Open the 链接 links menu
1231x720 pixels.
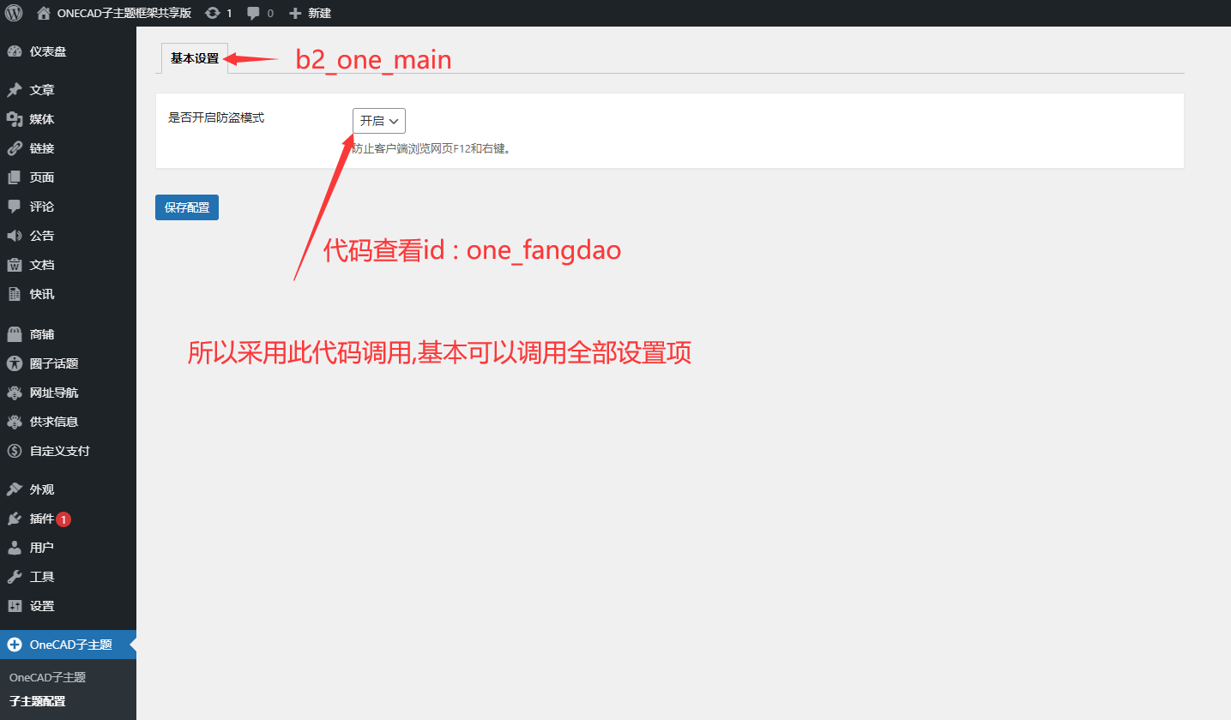(68, 148)
